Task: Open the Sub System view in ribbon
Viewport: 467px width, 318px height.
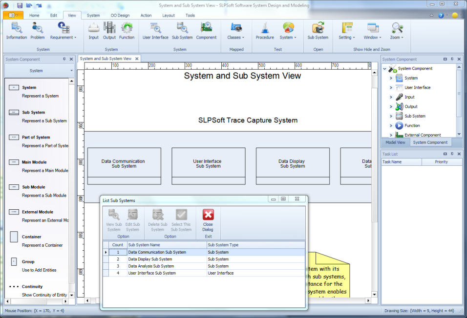Action: coord(182,31)
